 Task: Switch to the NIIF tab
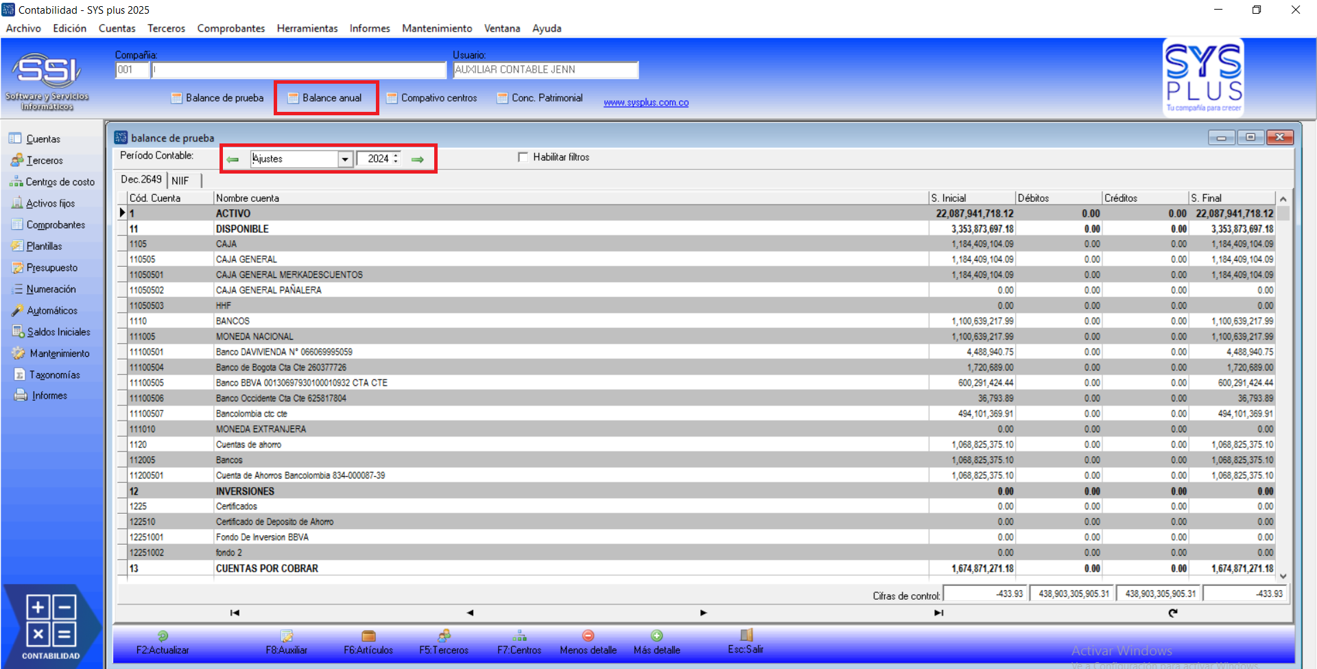[x=180, y=180]
